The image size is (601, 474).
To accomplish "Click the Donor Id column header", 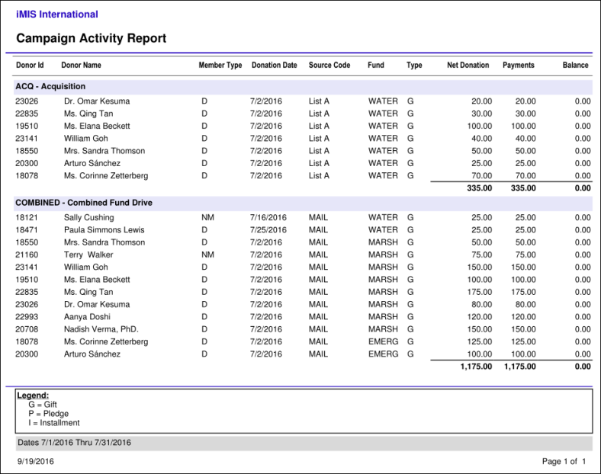I will pos(30,65).
